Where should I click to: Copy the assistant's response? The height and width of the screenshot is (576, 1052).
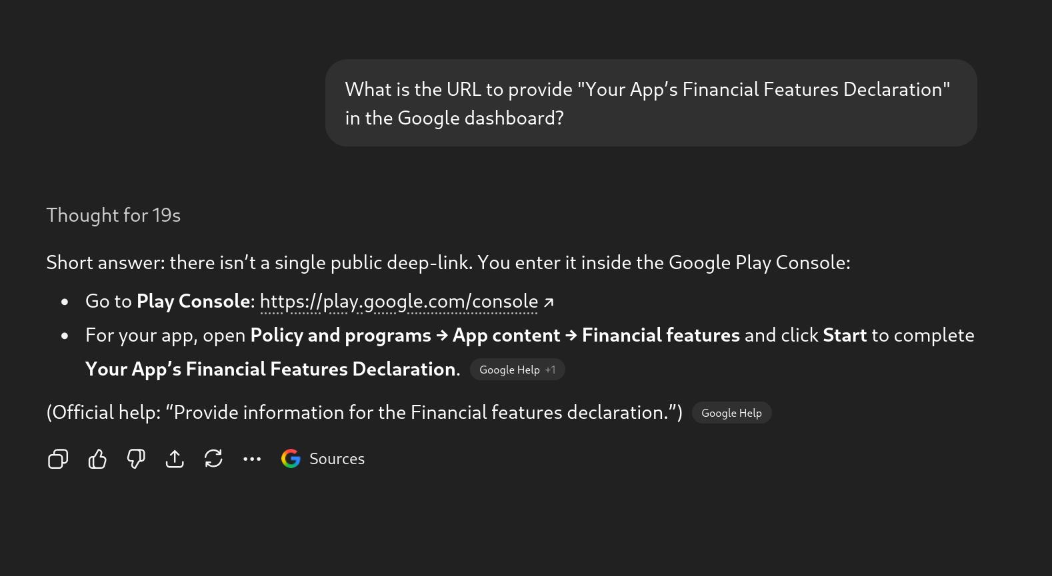58,459
